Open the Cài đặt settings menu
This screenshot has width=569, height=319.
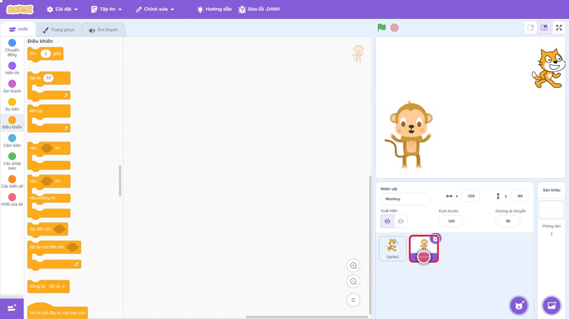(63, 9)
